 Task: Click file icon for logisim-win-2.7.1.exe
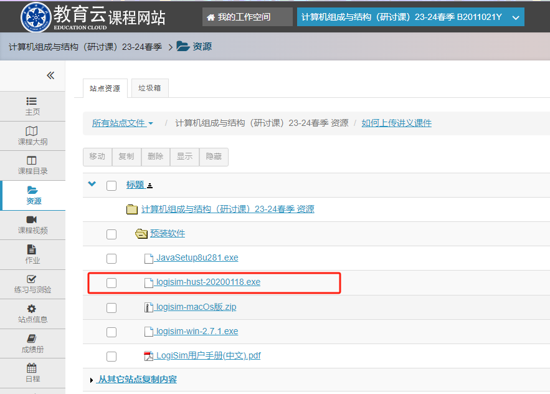tap(149, 332)
